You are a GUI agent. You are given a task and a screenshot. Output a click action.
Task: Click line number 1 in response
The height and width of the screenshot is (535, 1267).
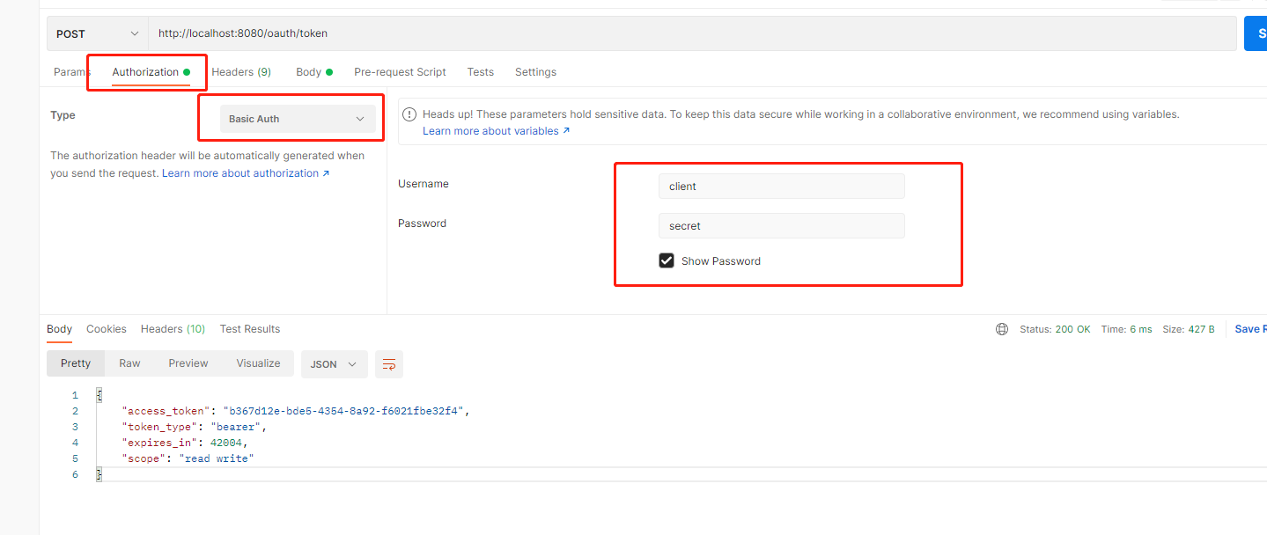tap(75, 395)
